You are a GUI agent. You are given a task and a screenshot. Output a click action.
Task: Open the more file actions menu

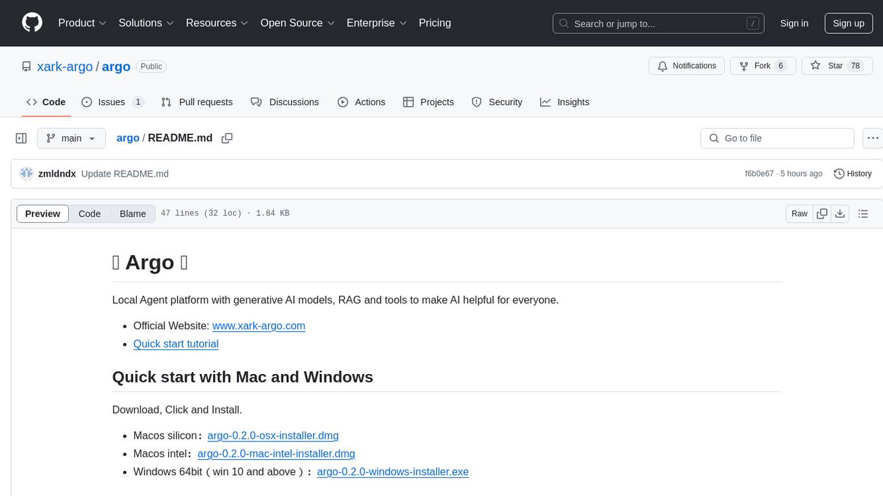point(873,138)
